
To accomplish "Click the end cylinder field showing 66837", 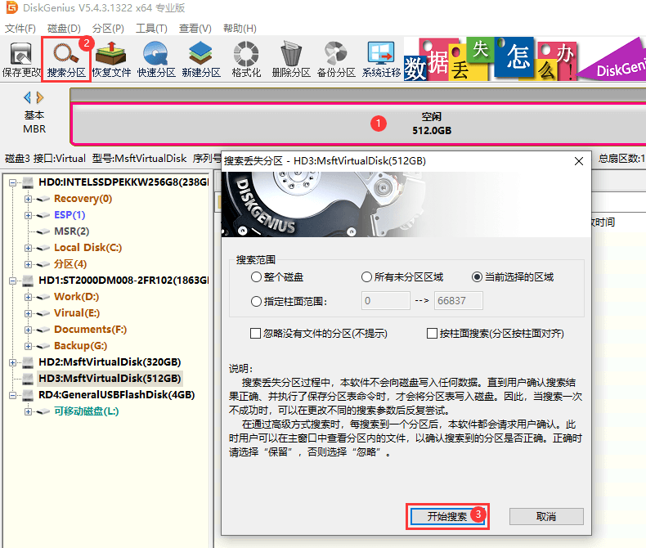I will pos(458,301).
